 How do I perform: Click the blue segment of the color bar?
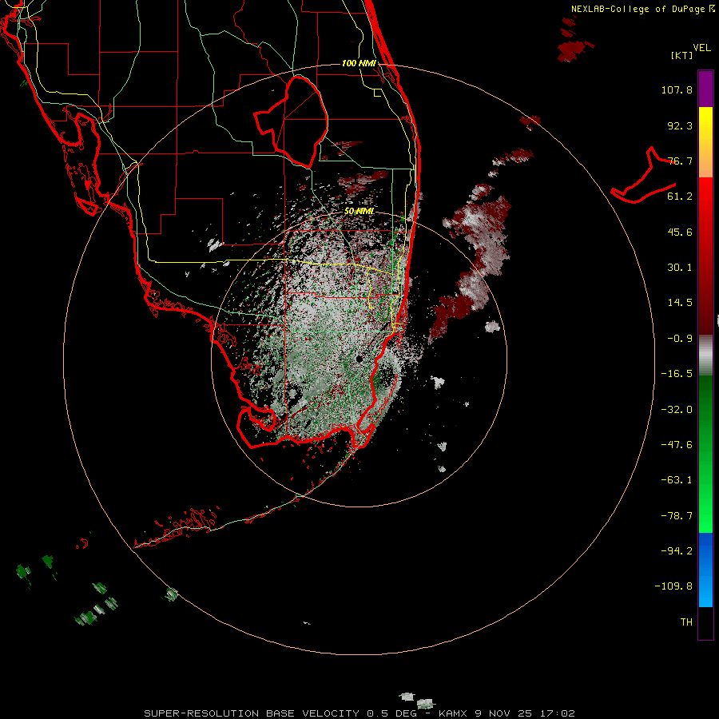click(x=705, y=570)
